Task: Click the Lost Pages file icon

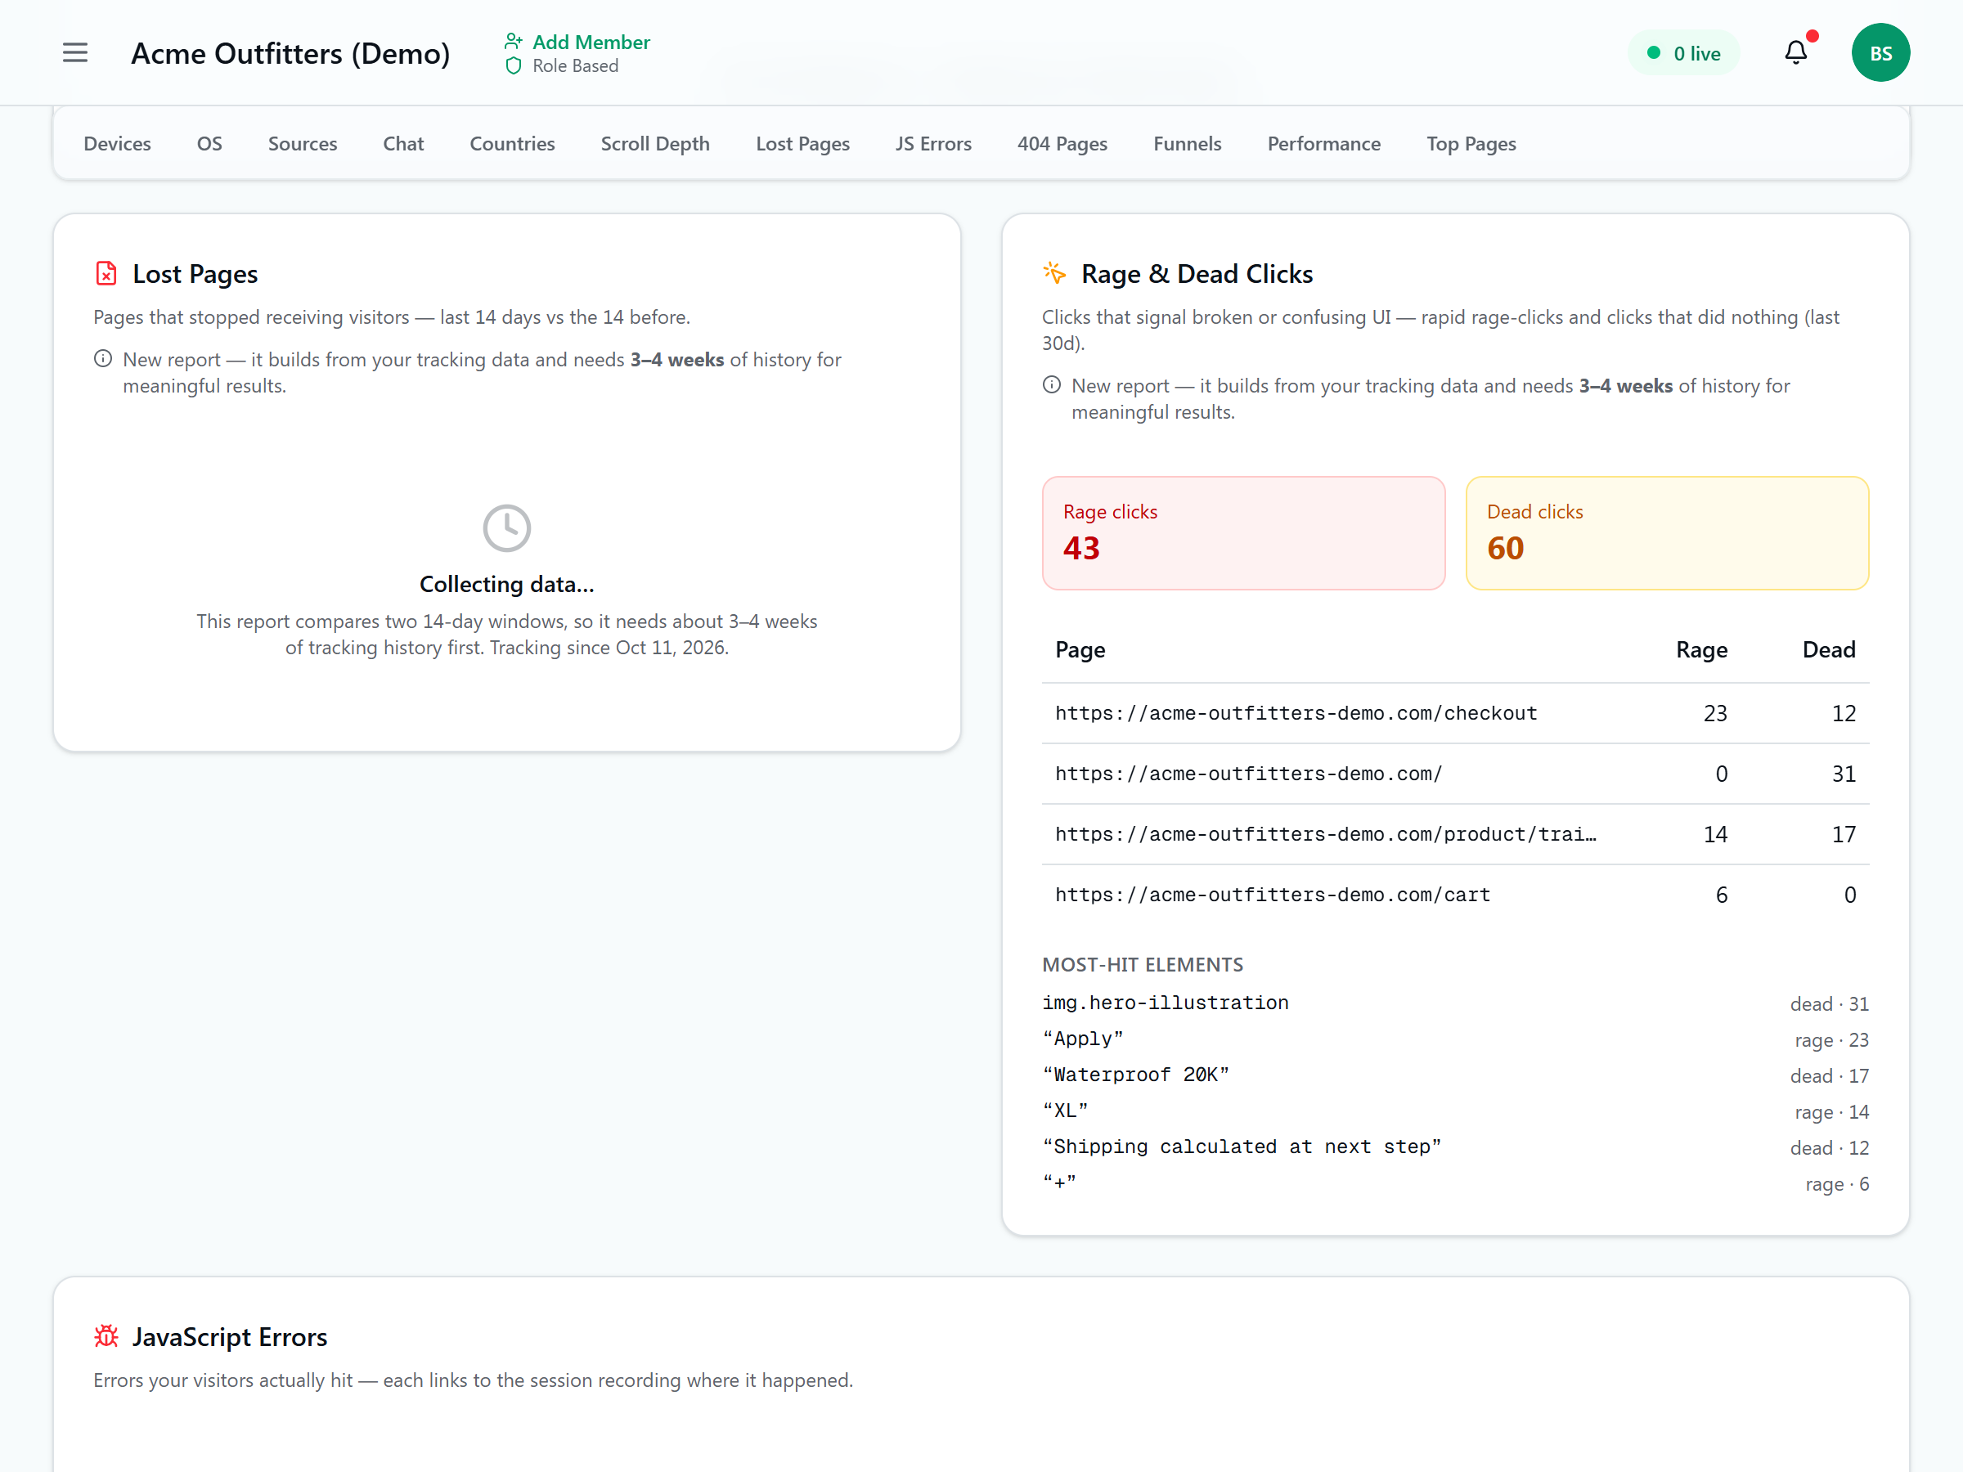Action: [106, 273]
